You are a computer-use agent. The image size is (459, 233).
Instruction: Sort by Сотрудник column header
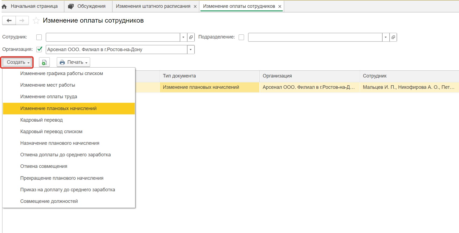click(409, 76)
